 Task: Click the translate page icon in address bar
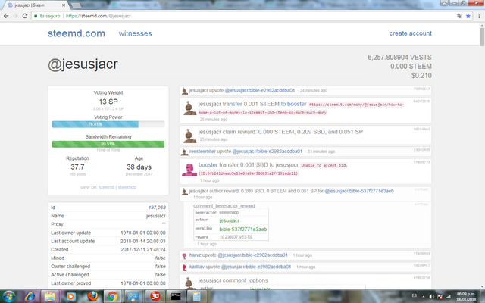460,16
